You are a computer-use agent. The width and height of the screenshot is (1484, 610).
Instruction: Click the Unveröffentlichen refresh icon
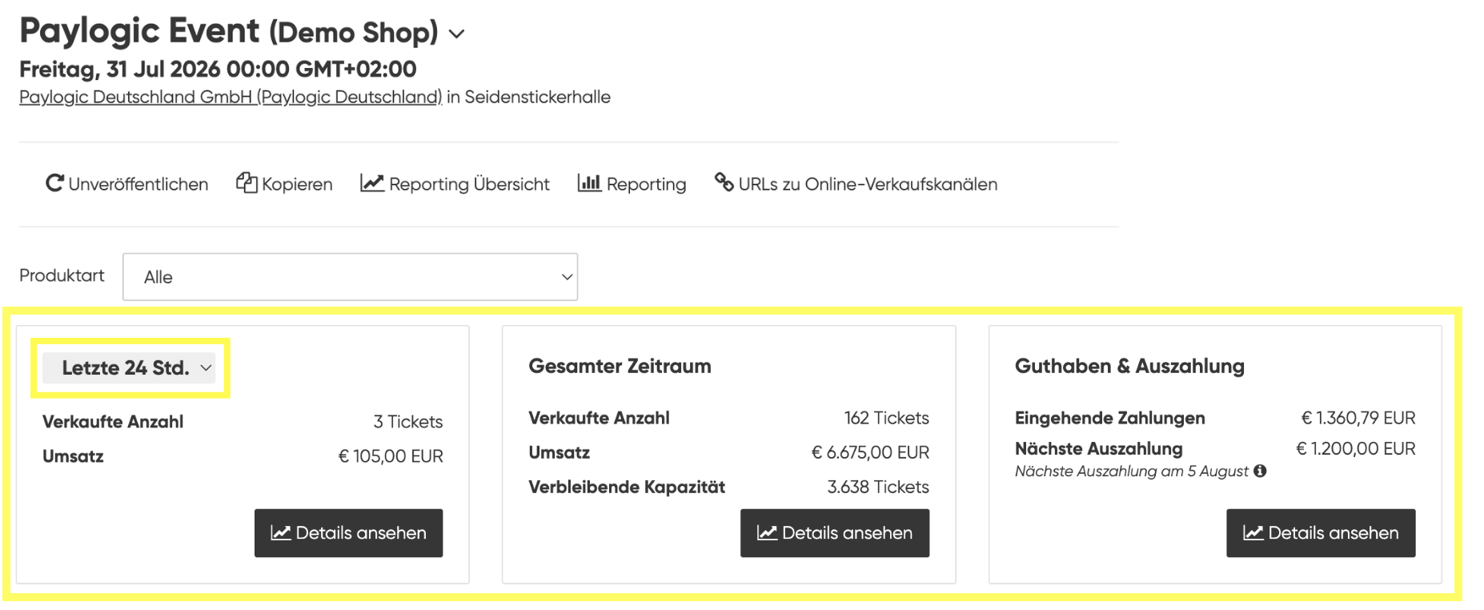pyautogui.click(x=54, y=183)
